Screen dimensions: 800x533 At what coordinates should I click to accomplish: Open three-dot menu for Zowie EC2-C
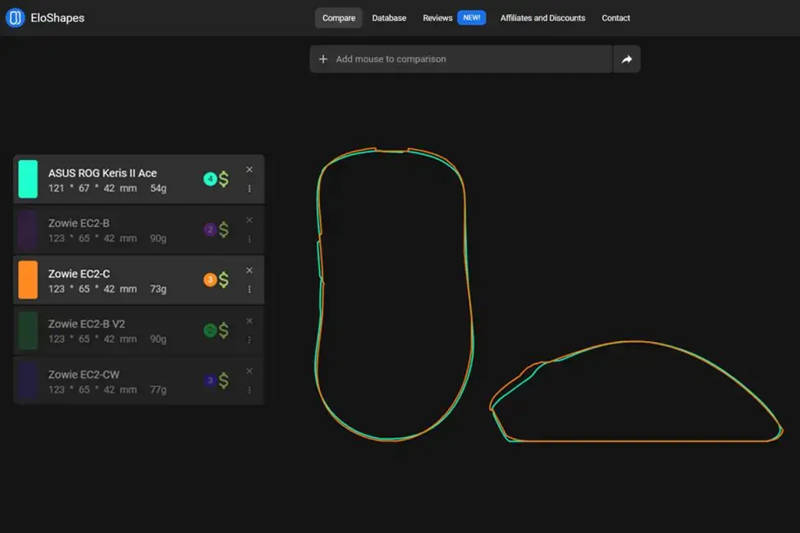249,289
